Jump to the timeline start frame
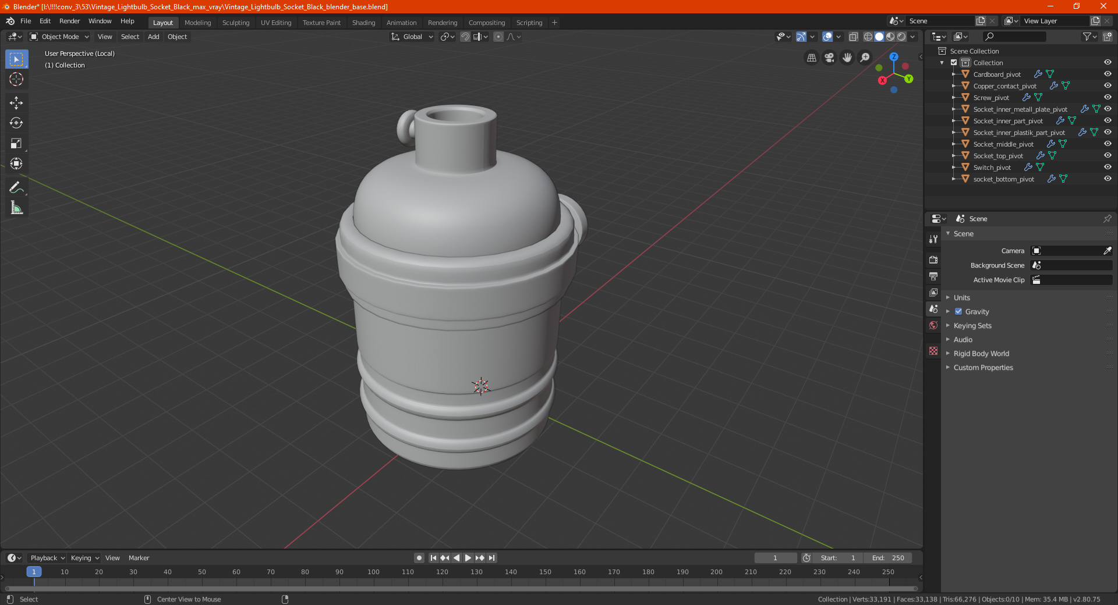 point(433,558)
